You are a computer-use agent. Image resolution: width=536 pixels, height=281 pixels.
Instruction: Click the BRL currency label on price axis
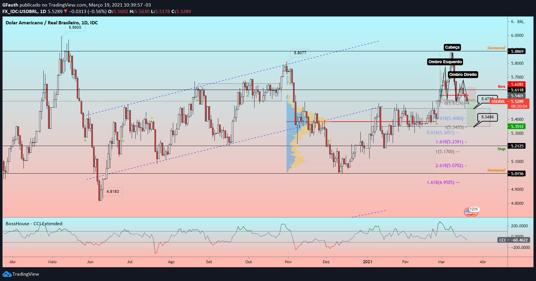521,22
